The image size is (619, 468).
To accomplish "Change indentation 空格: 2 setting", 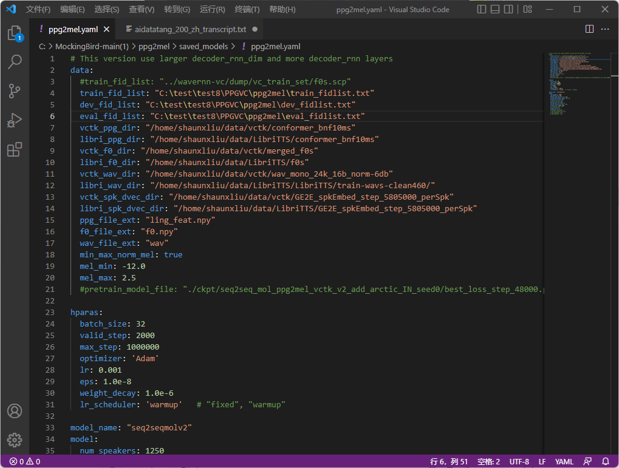I will 489,461.
